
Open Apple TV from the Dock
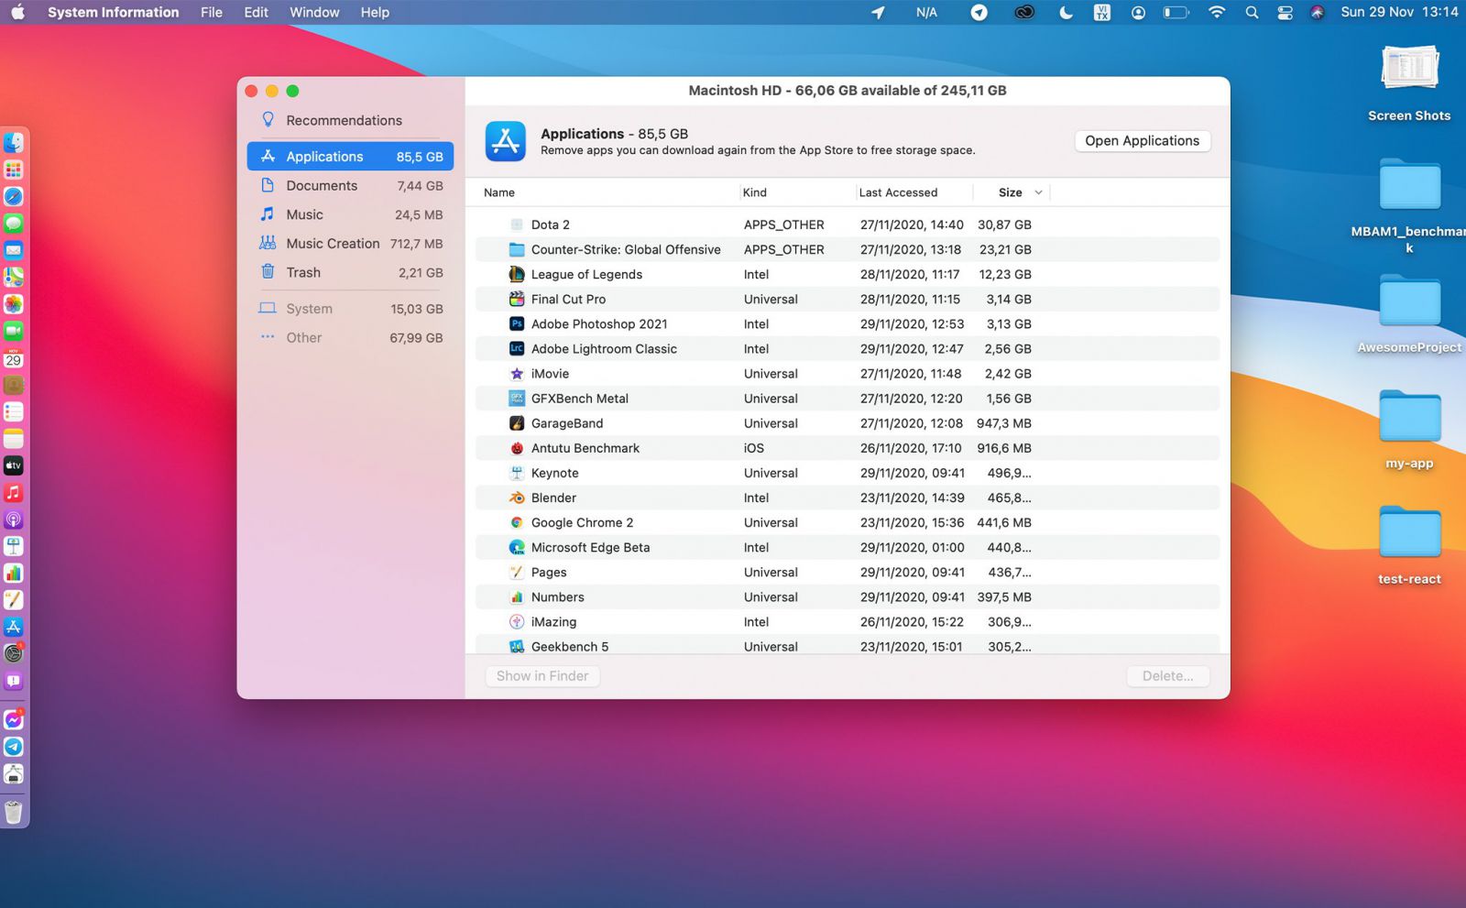point(14,465)
